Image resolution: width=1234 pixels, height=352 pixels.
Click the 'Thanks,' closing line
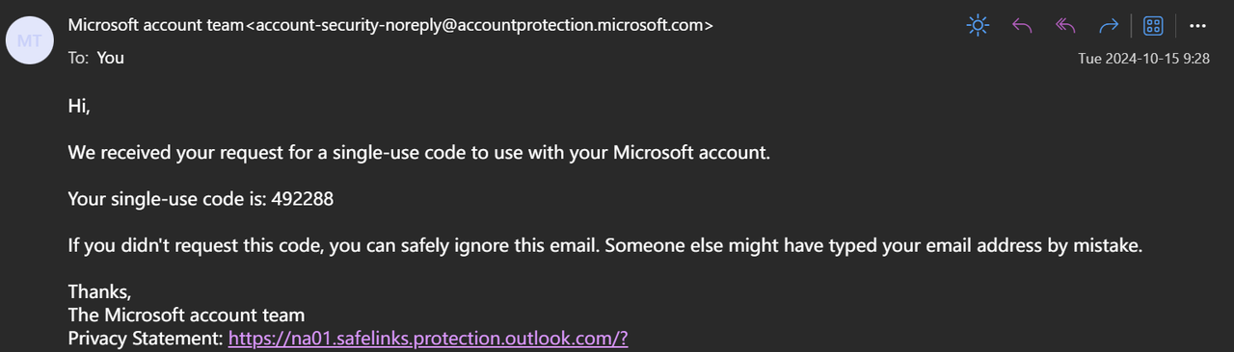(x=99, y=291)
